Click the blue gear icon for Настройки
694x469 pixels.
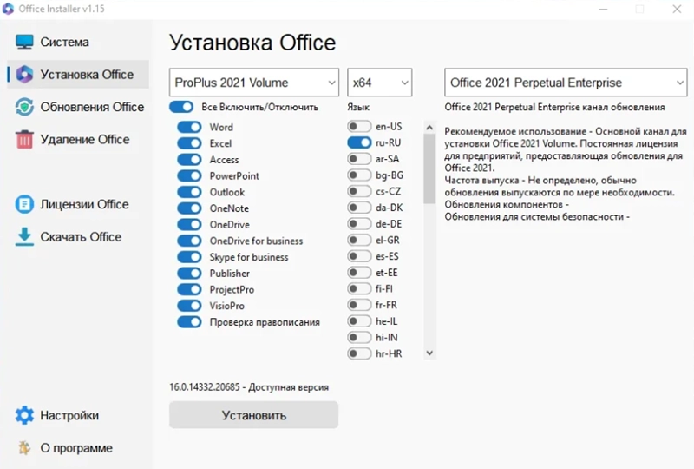[24, 415]
